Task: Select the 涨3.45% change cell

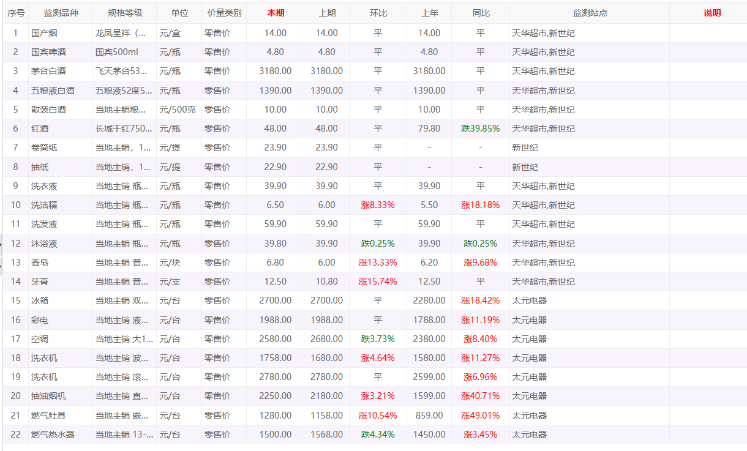Action: point(481,434)
